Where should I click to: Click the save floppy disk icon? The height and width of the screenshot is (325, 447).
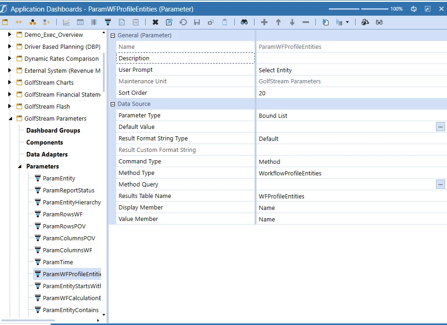point(197,22)
